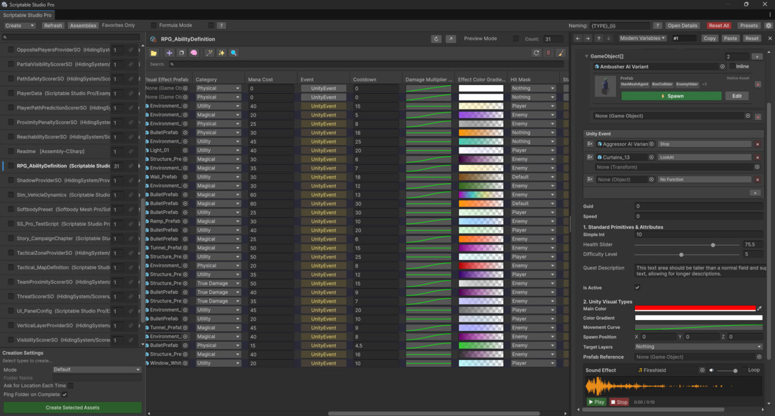Click the plus icon to add a row
775x416 pixels.
coord(169,54)
